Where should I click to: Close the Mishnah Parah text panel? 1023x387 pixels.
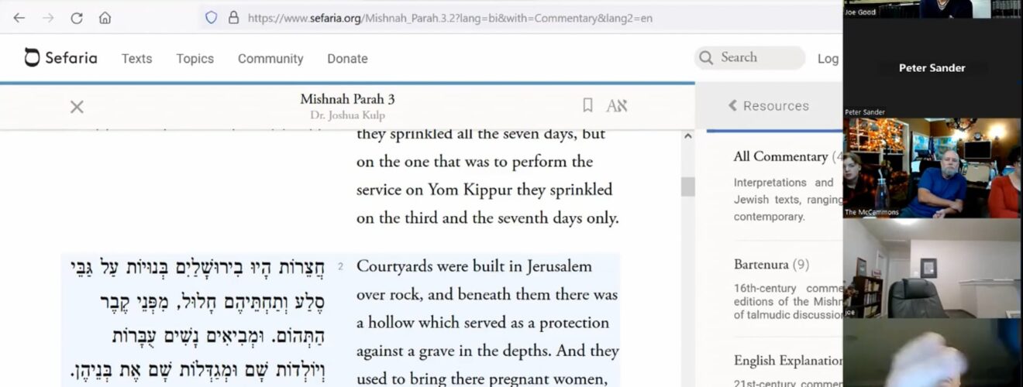(x=77, y=107)
